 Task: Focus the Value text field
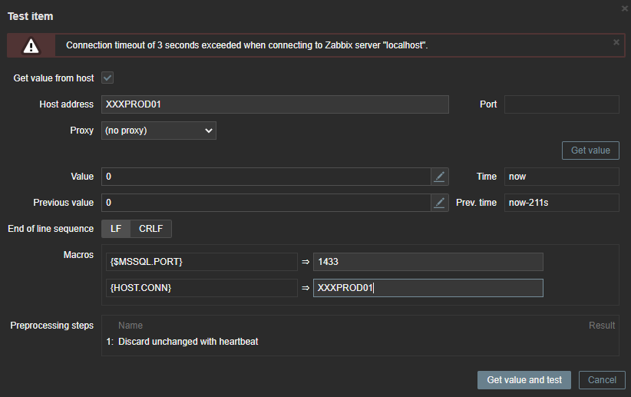[x=265, y=177]
